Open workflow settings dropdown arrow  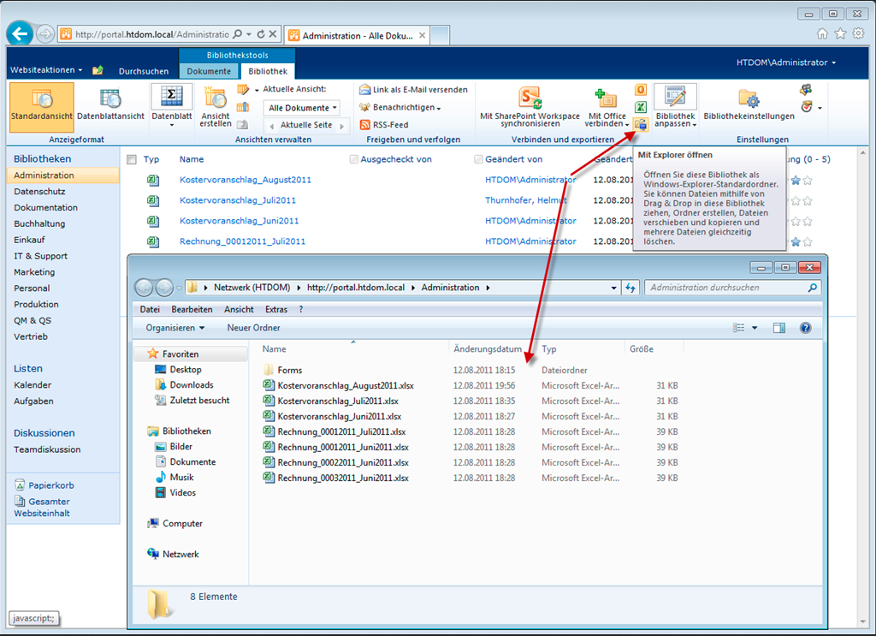point(820,107)
